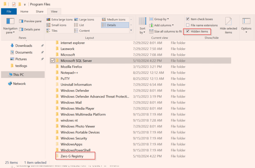Open the File tab
The height and width of the screenshot is (168, 255).
pos(9,11)
